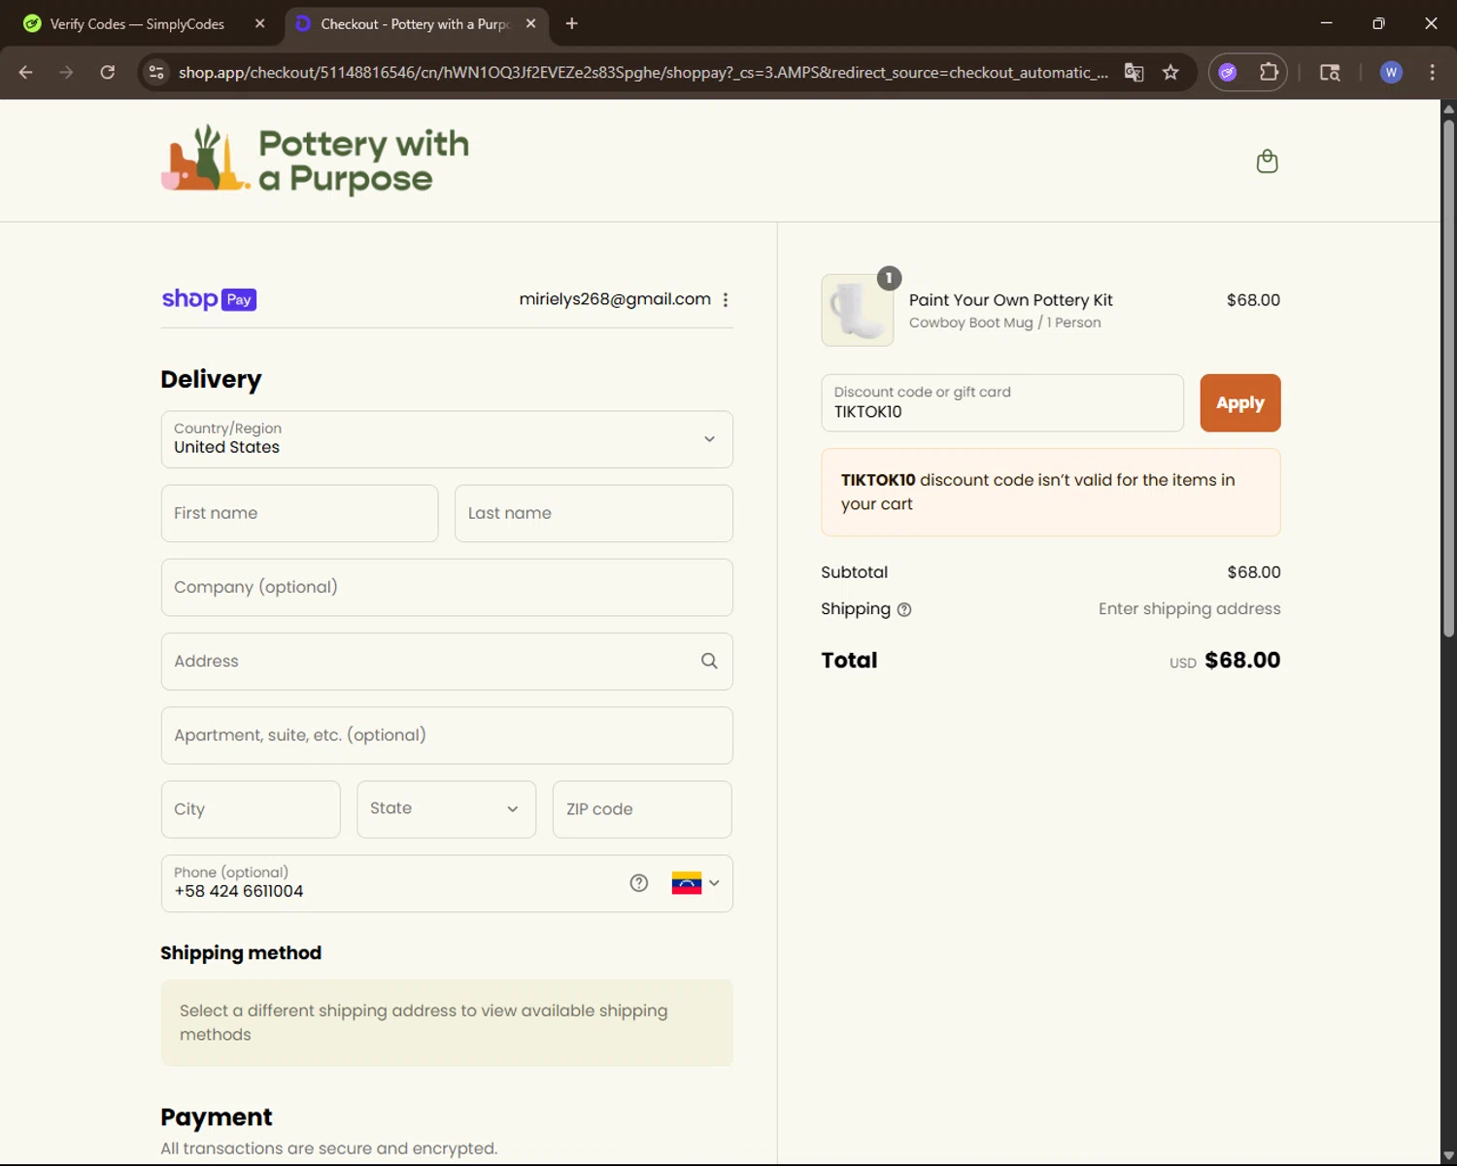1457x1166 pixels.
Task: Click the Cowboy Boot Mug product thumbnail
Action: click(x=858, y=310)
